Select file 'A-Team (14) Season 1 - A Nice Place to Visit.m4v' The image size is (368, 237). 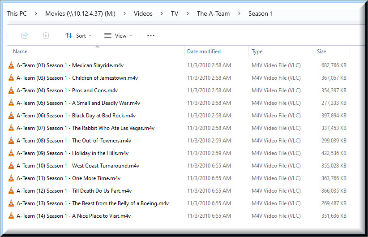(x=73, y=216)
